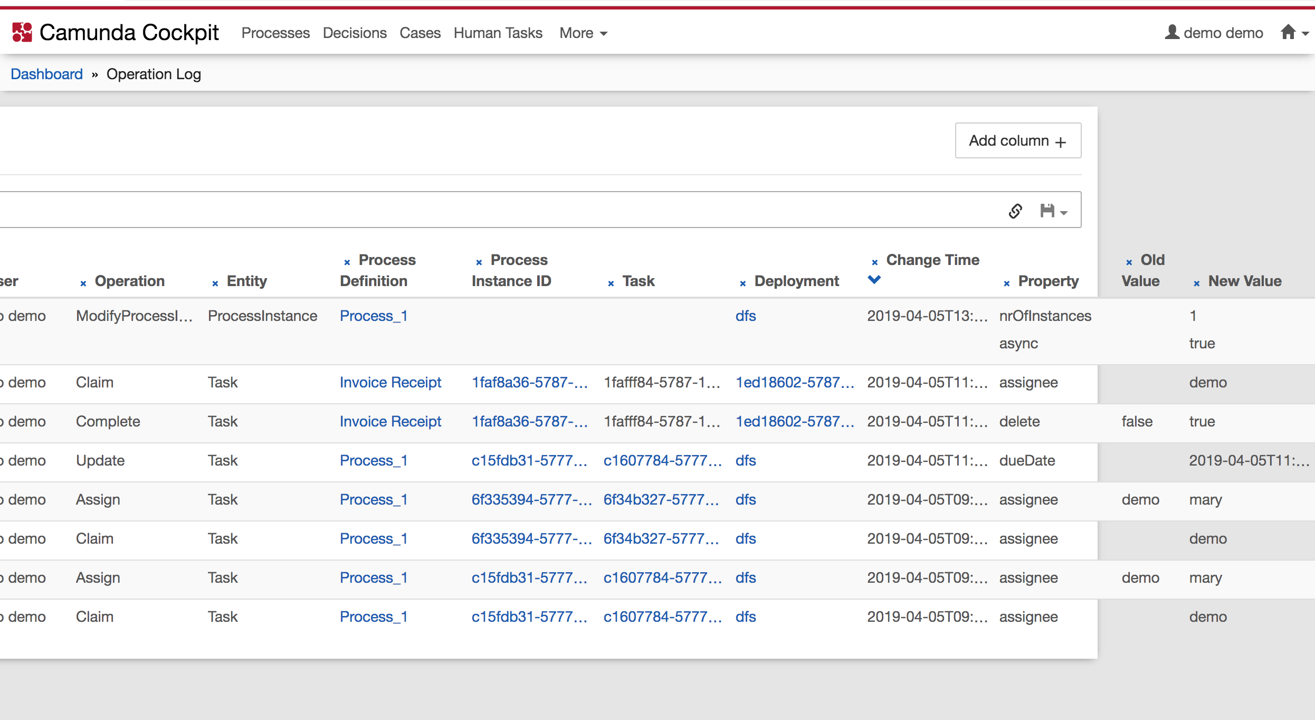Remove Deployment column via the x icon
The image size is (1315, 720).
click(743, 283)
